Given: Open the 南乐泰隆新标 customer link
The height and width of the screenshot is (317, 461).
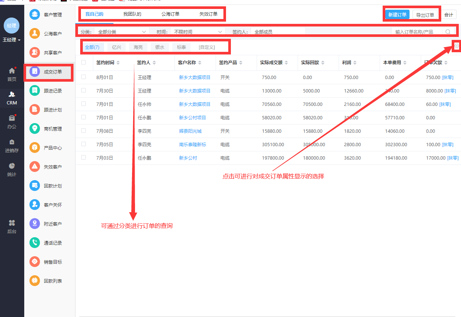Looking at the screenshot, I should point(192,145).
